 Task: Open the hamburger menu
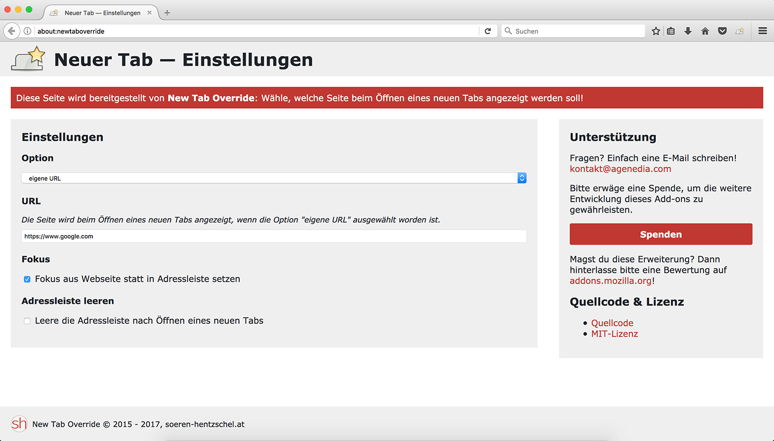click(762, 31)
